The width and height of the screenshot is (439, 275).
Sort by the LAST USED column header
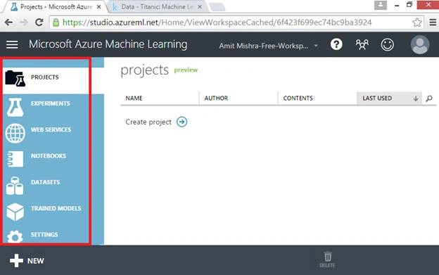tap(389, 98)
